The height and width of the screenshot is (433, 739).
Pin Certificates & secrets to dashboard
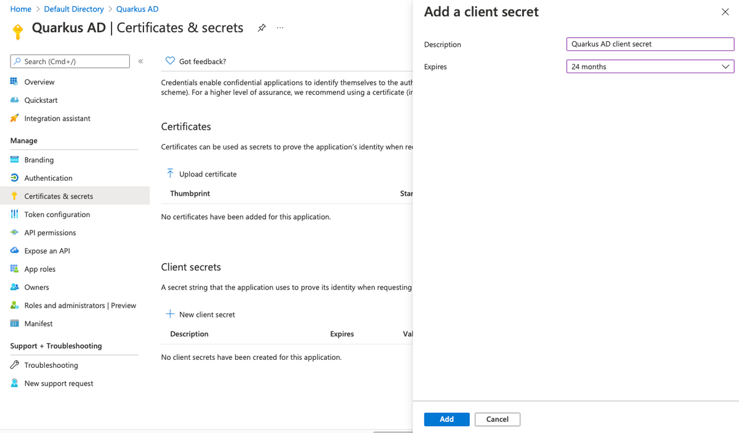coord(261,28)
